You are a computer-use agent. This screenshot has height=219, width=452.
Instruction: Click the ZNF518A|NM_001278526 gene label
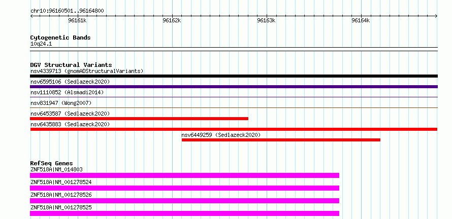click(61, 195)
